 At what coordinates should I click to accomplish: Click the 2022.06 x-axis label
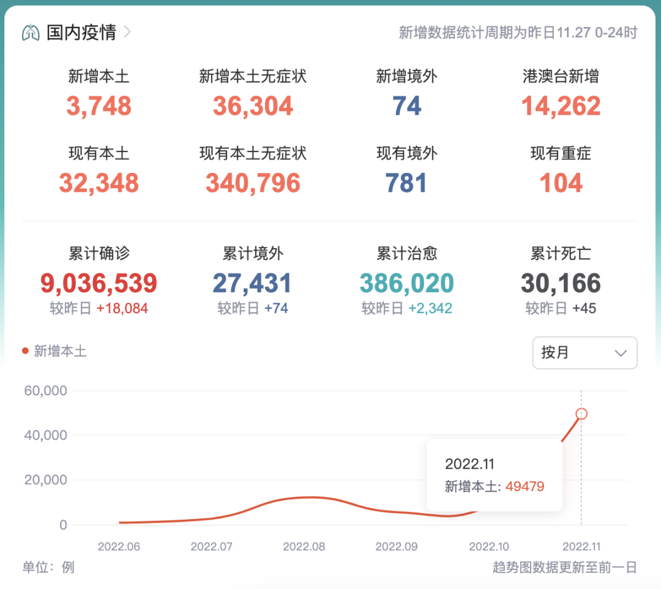(x=119, y=546)
